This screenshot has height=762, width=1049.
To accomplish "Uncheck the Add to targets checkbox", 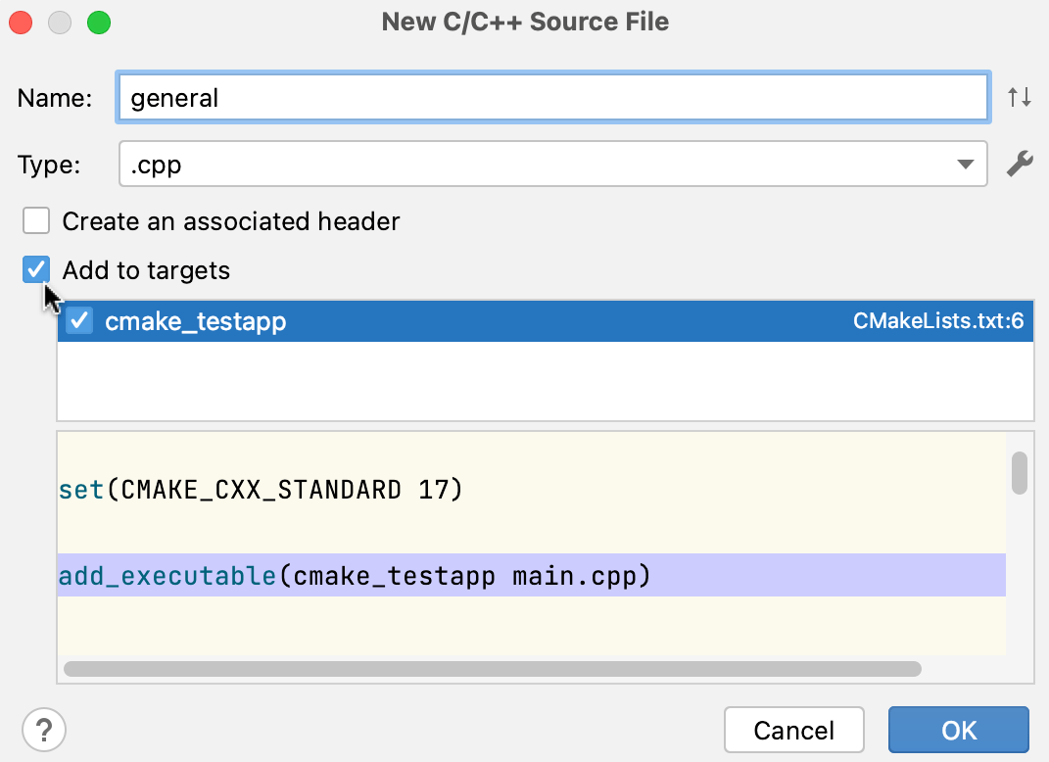I will (35, 269).
